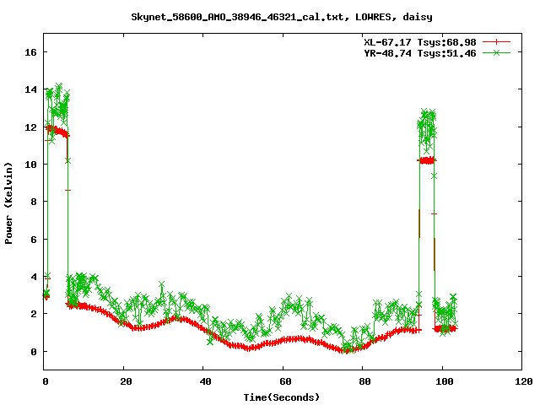The image size is (540, 405).
Task: Click the green line sample in the legend
Action: point(496,52)
